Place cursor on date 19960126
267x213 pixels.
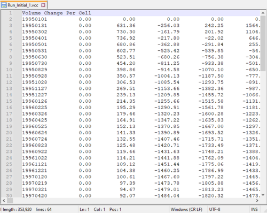(x=35, y=101)
